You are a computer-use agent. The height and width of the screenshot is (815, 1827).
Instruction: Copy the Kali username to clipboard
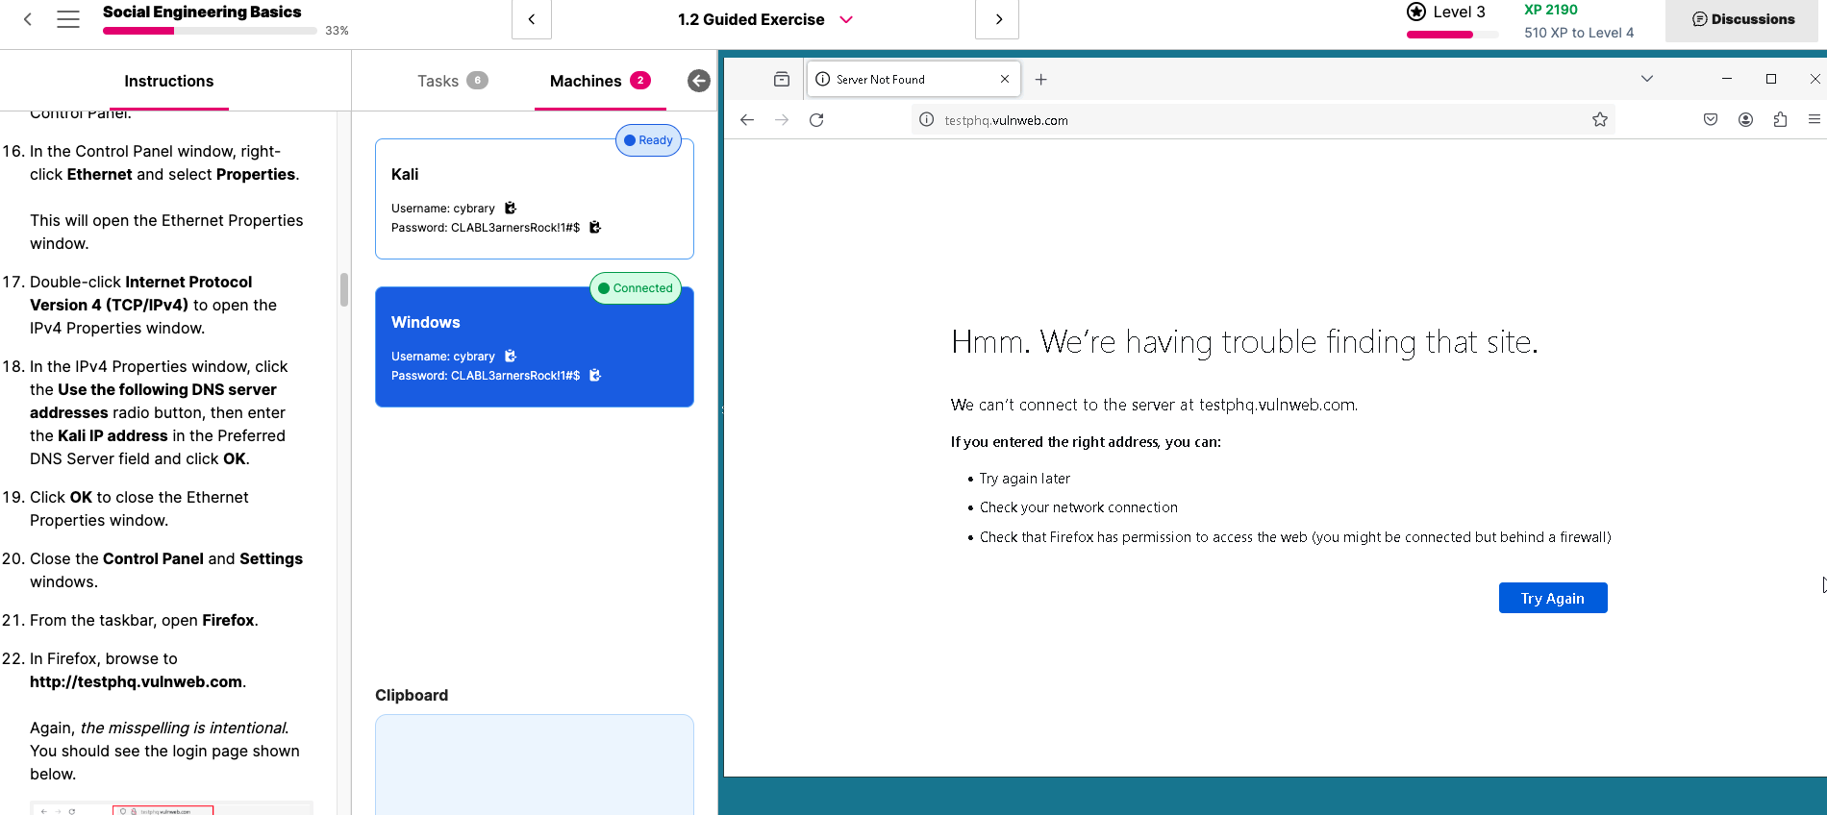coord(510,208)
